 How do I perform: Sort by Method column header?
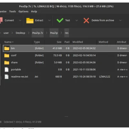pyautogui.click(x=104, y=42)
